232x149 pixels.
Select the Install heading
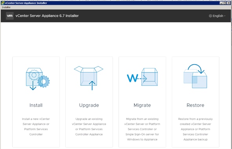pos(36,105)
